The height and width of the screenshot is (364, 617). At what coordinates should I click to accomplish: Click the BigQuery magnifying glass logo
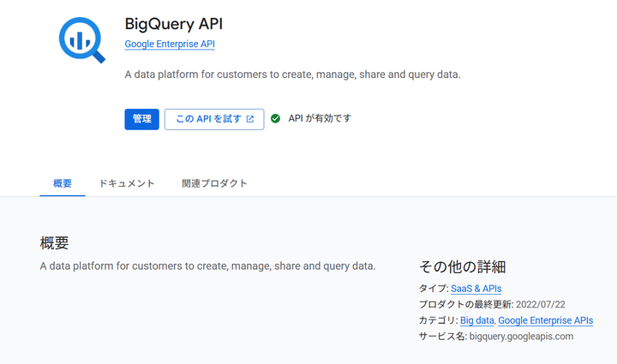[81, 39]
